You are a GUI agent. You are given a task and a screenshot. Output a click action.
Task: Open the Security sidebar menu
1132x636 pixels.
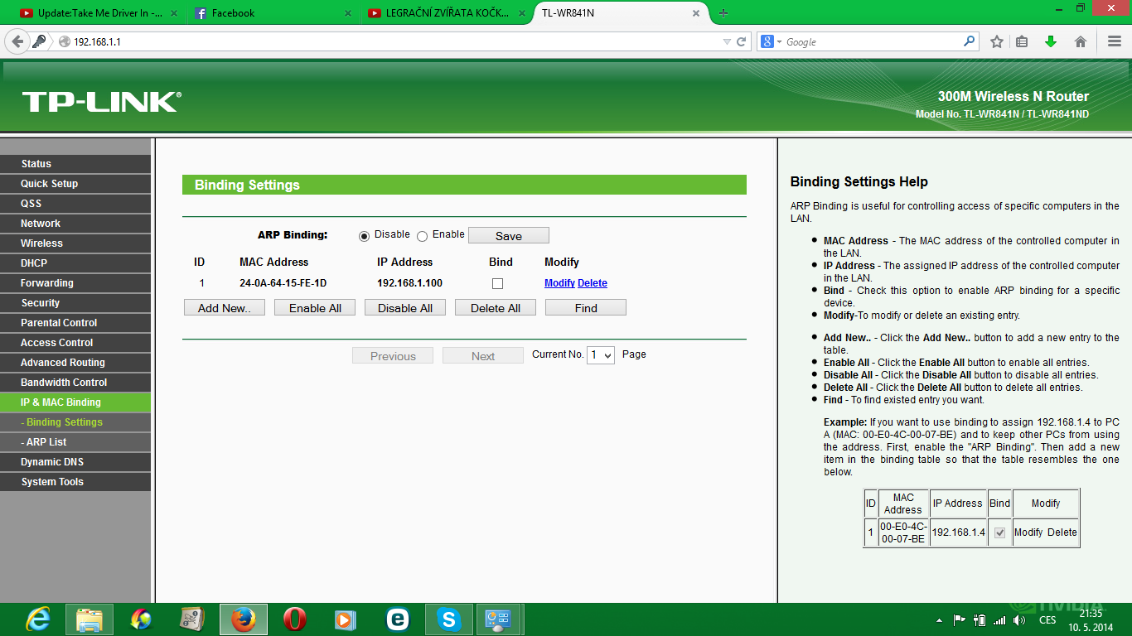[75, 303]
